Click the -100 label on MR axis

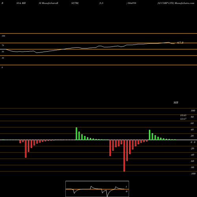tap(193, 174)
